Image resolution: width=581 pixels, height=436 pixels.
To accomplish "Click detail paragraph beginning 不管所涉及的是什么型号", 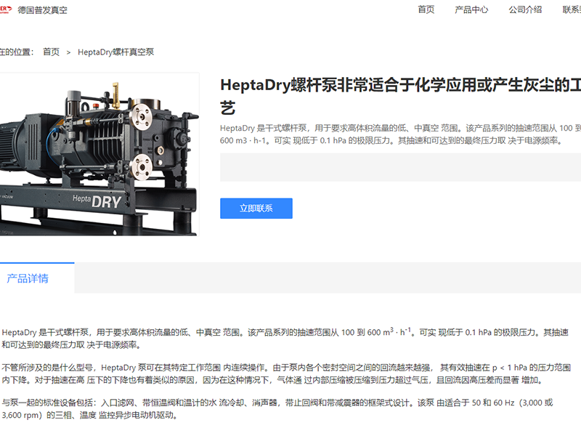I will tap(286, 374).
